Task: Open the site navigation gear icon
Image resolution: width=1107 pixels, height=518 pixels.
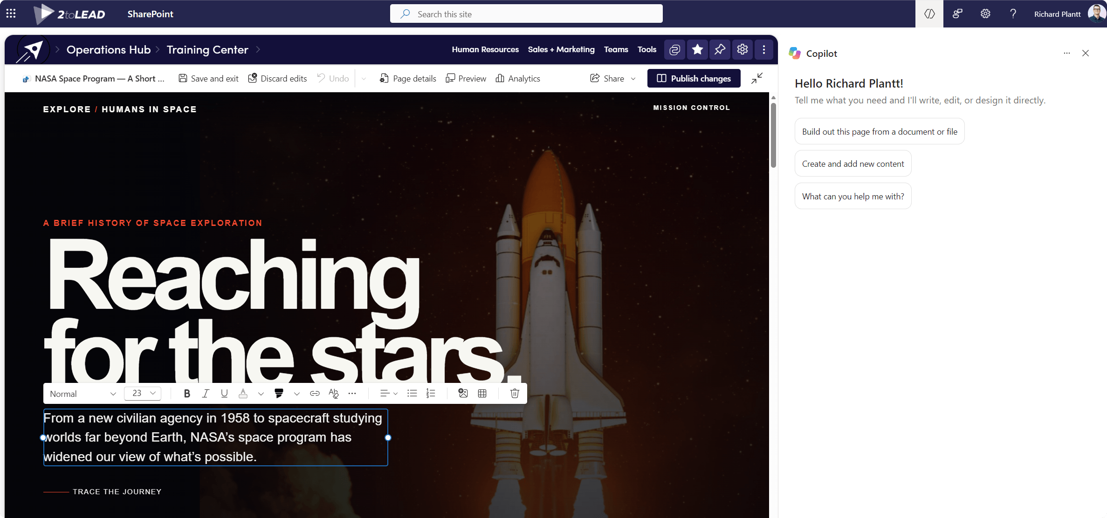Action: point(743,49)
